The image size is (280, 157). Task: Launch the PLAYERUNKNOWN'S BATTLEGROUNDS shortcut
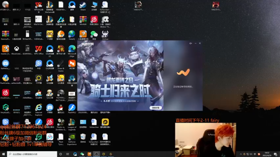click(x=61, y=95)
